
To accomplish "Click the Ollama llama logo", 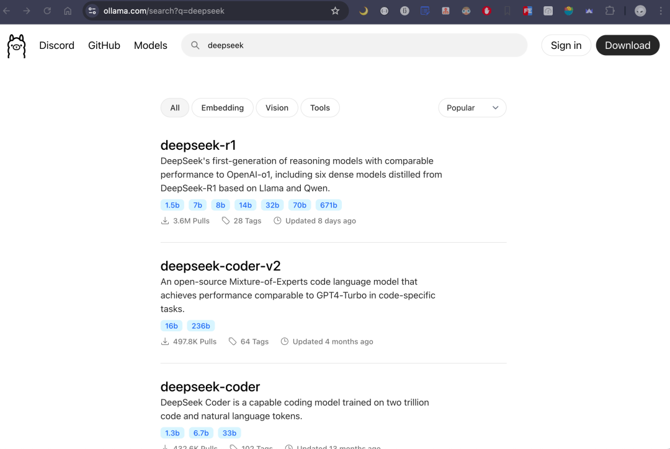I will (17, 46).
